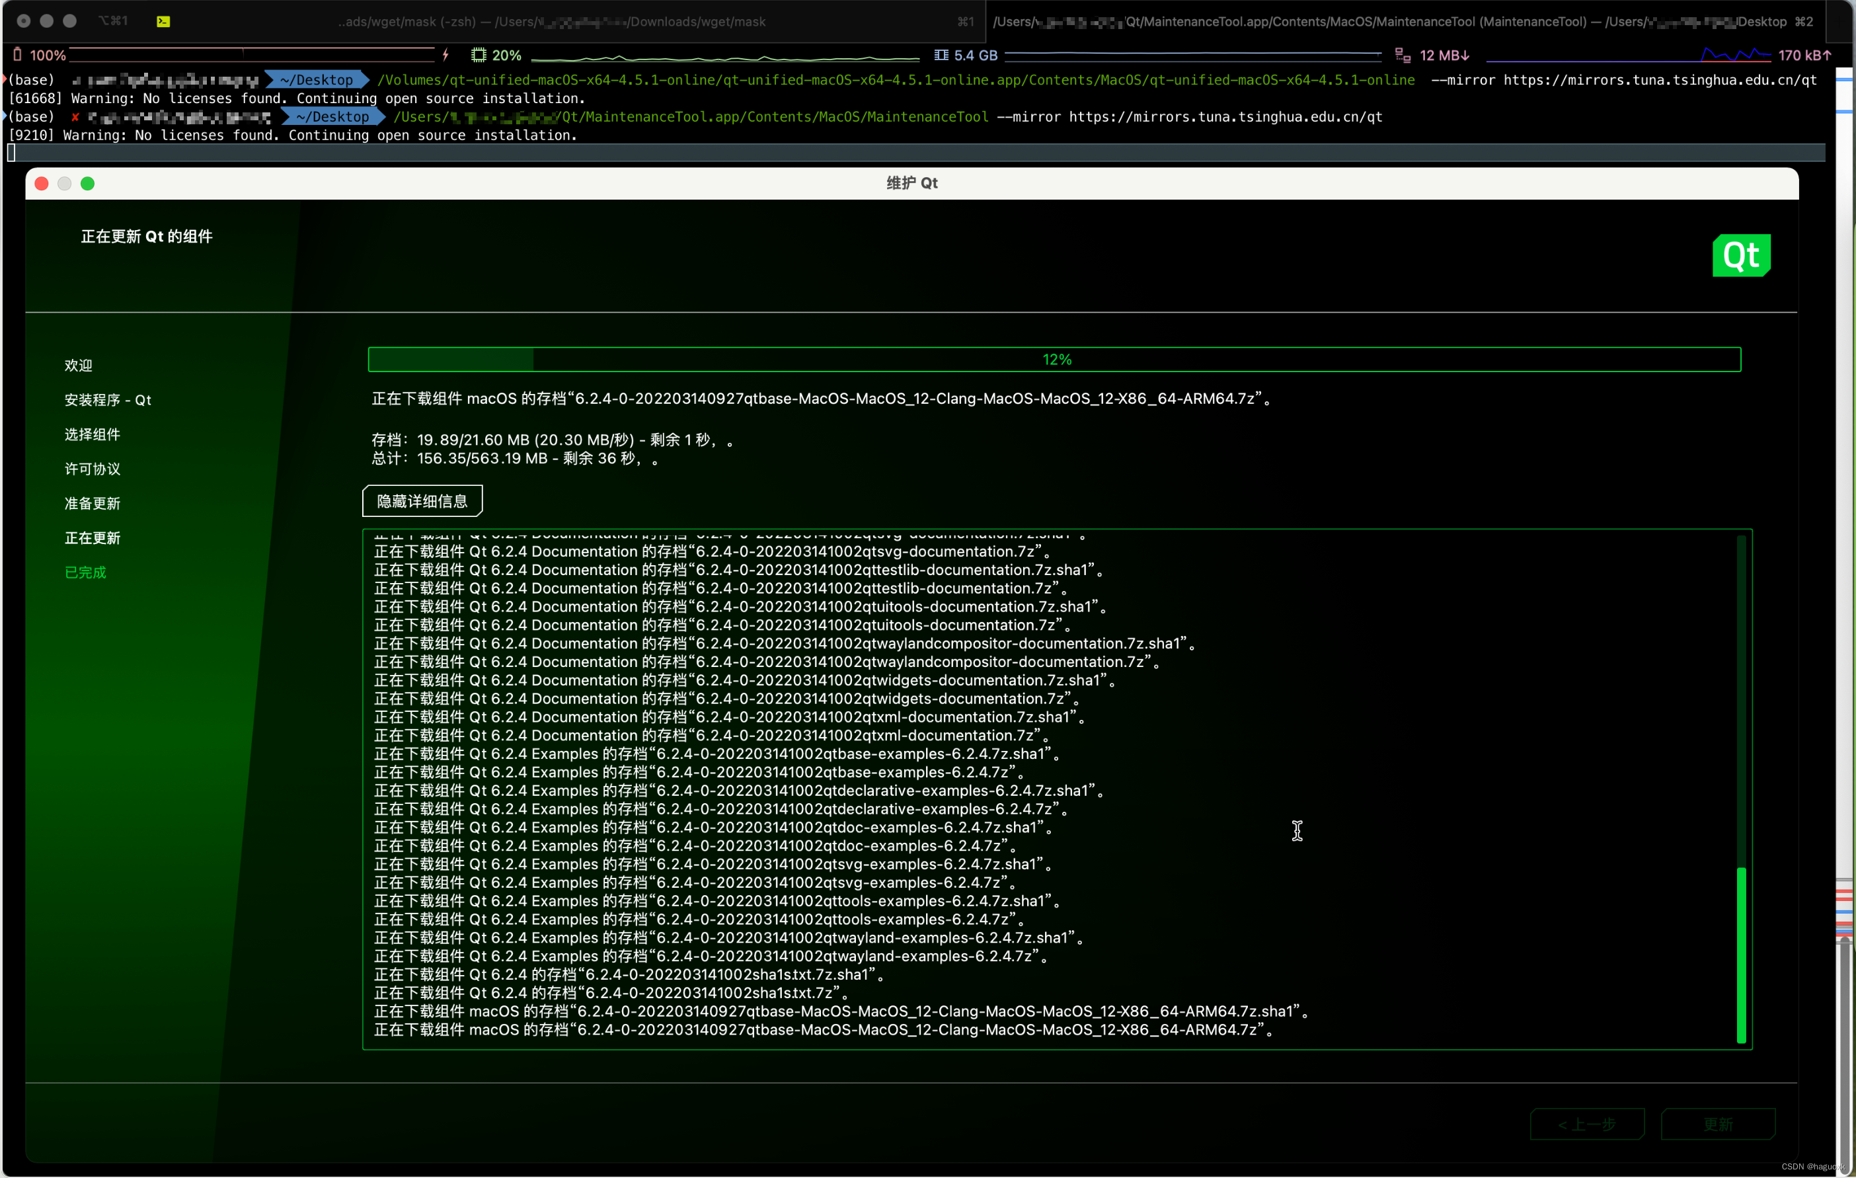Screen dimensions: 1856x1178
Task: Click log line qtdoc-examples-6.2.4.7z
Action: 695,845
